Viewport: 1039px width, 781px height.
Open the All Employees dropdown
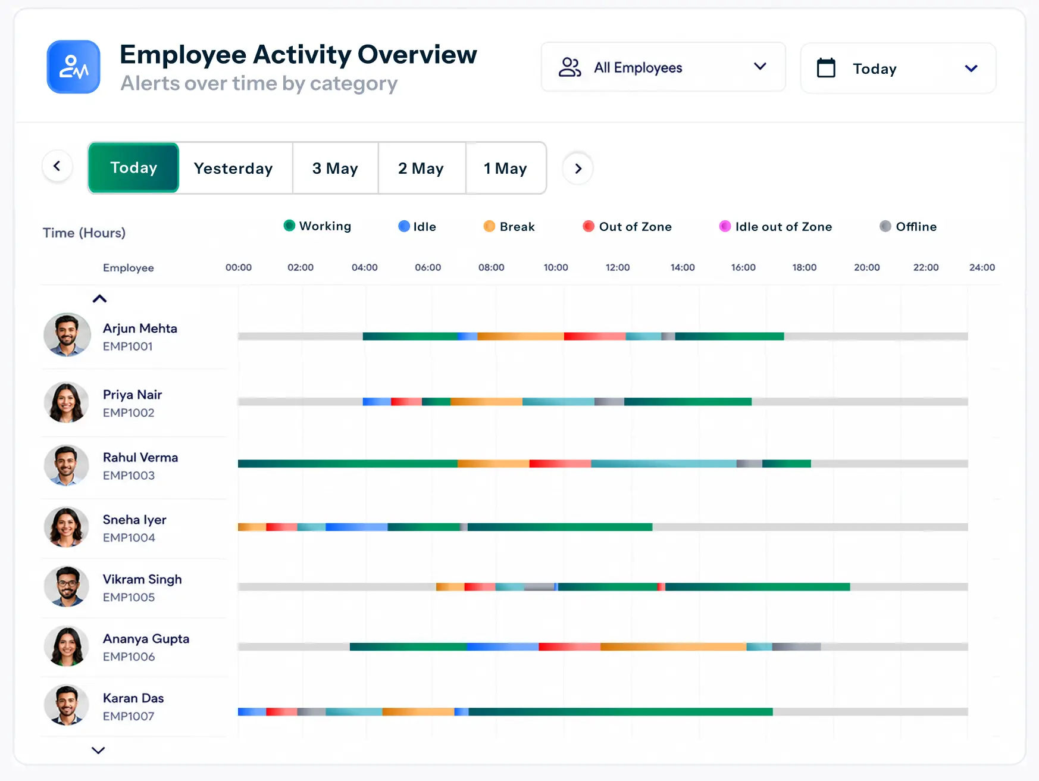pos(663,67)
